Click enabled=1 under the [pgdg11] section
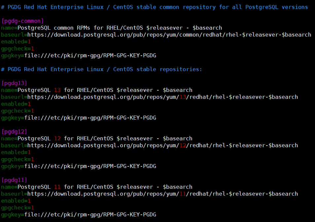The width and height of the screenshot is (315, 222). tap(16, 201)
